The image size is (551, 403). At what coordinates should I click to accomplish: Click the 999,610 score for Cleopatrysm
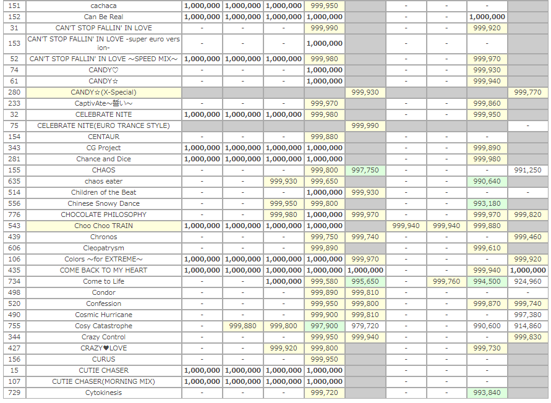[487, 248]
